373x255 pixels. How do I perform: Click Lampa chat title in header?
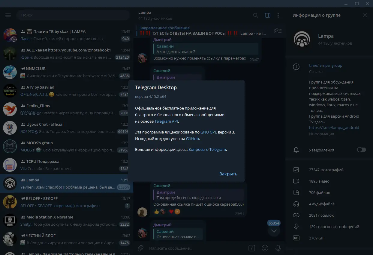pos(145,12)
